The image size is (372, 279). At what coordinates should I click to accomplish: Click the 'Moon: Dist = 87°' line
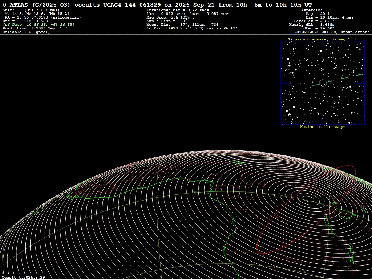182,25
